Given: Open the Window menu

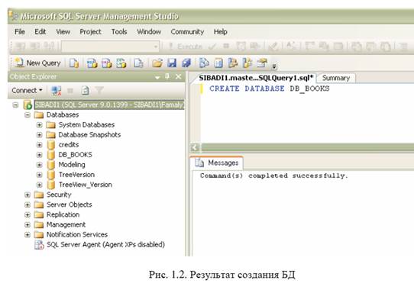Looking at the screenshot, I should coord(149,32).
